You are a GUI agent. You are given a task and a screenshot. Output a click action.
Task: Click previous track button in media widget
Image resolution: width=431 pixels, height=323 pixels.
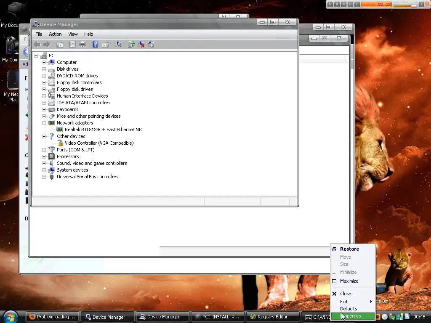tap(350, 4)
